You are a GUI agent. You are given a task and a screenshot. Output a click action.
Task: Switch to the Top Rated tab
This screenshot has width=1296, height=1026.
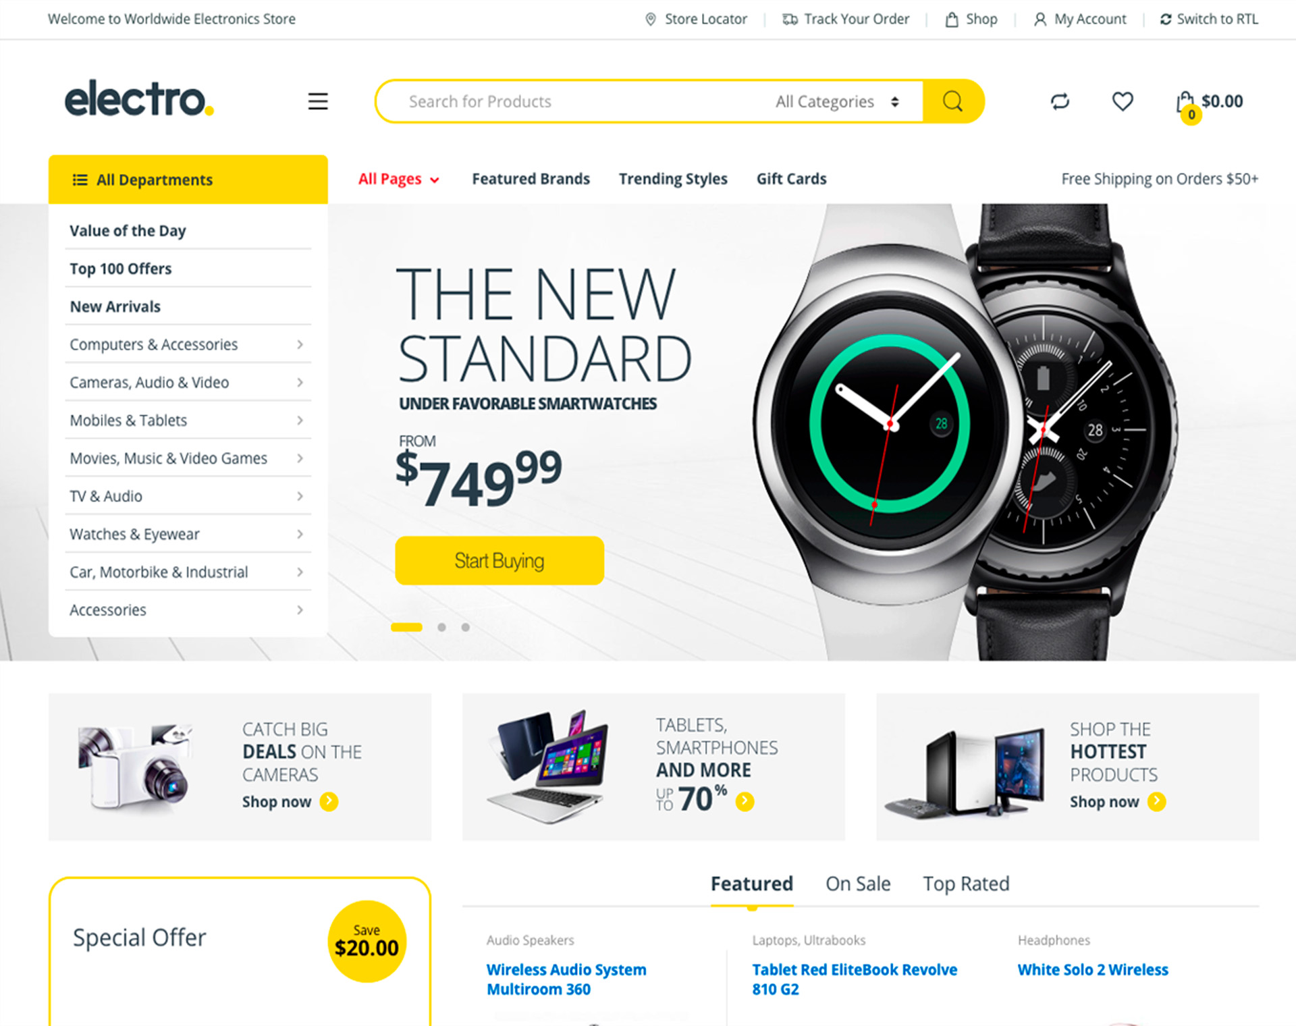click(x=966, y=884)
